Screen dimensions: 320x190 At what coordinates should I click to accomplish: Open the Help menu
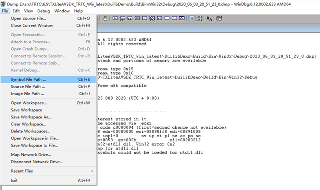click(x=78, y=11)
